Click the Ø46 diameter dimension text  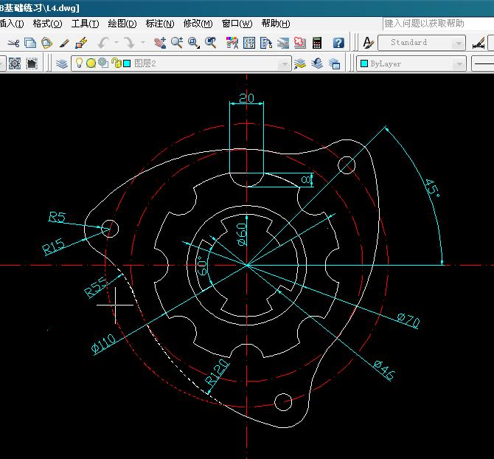[x=383, y=370]
